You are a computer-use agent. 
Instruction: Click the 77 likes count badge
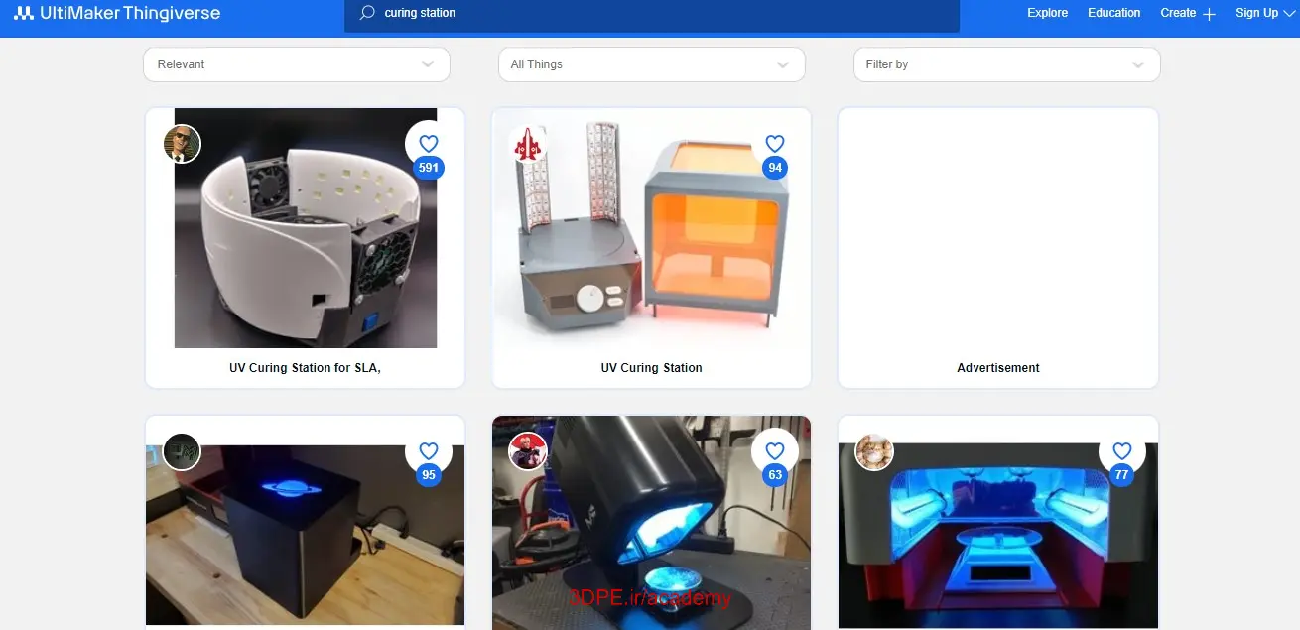click(1121, 475)
